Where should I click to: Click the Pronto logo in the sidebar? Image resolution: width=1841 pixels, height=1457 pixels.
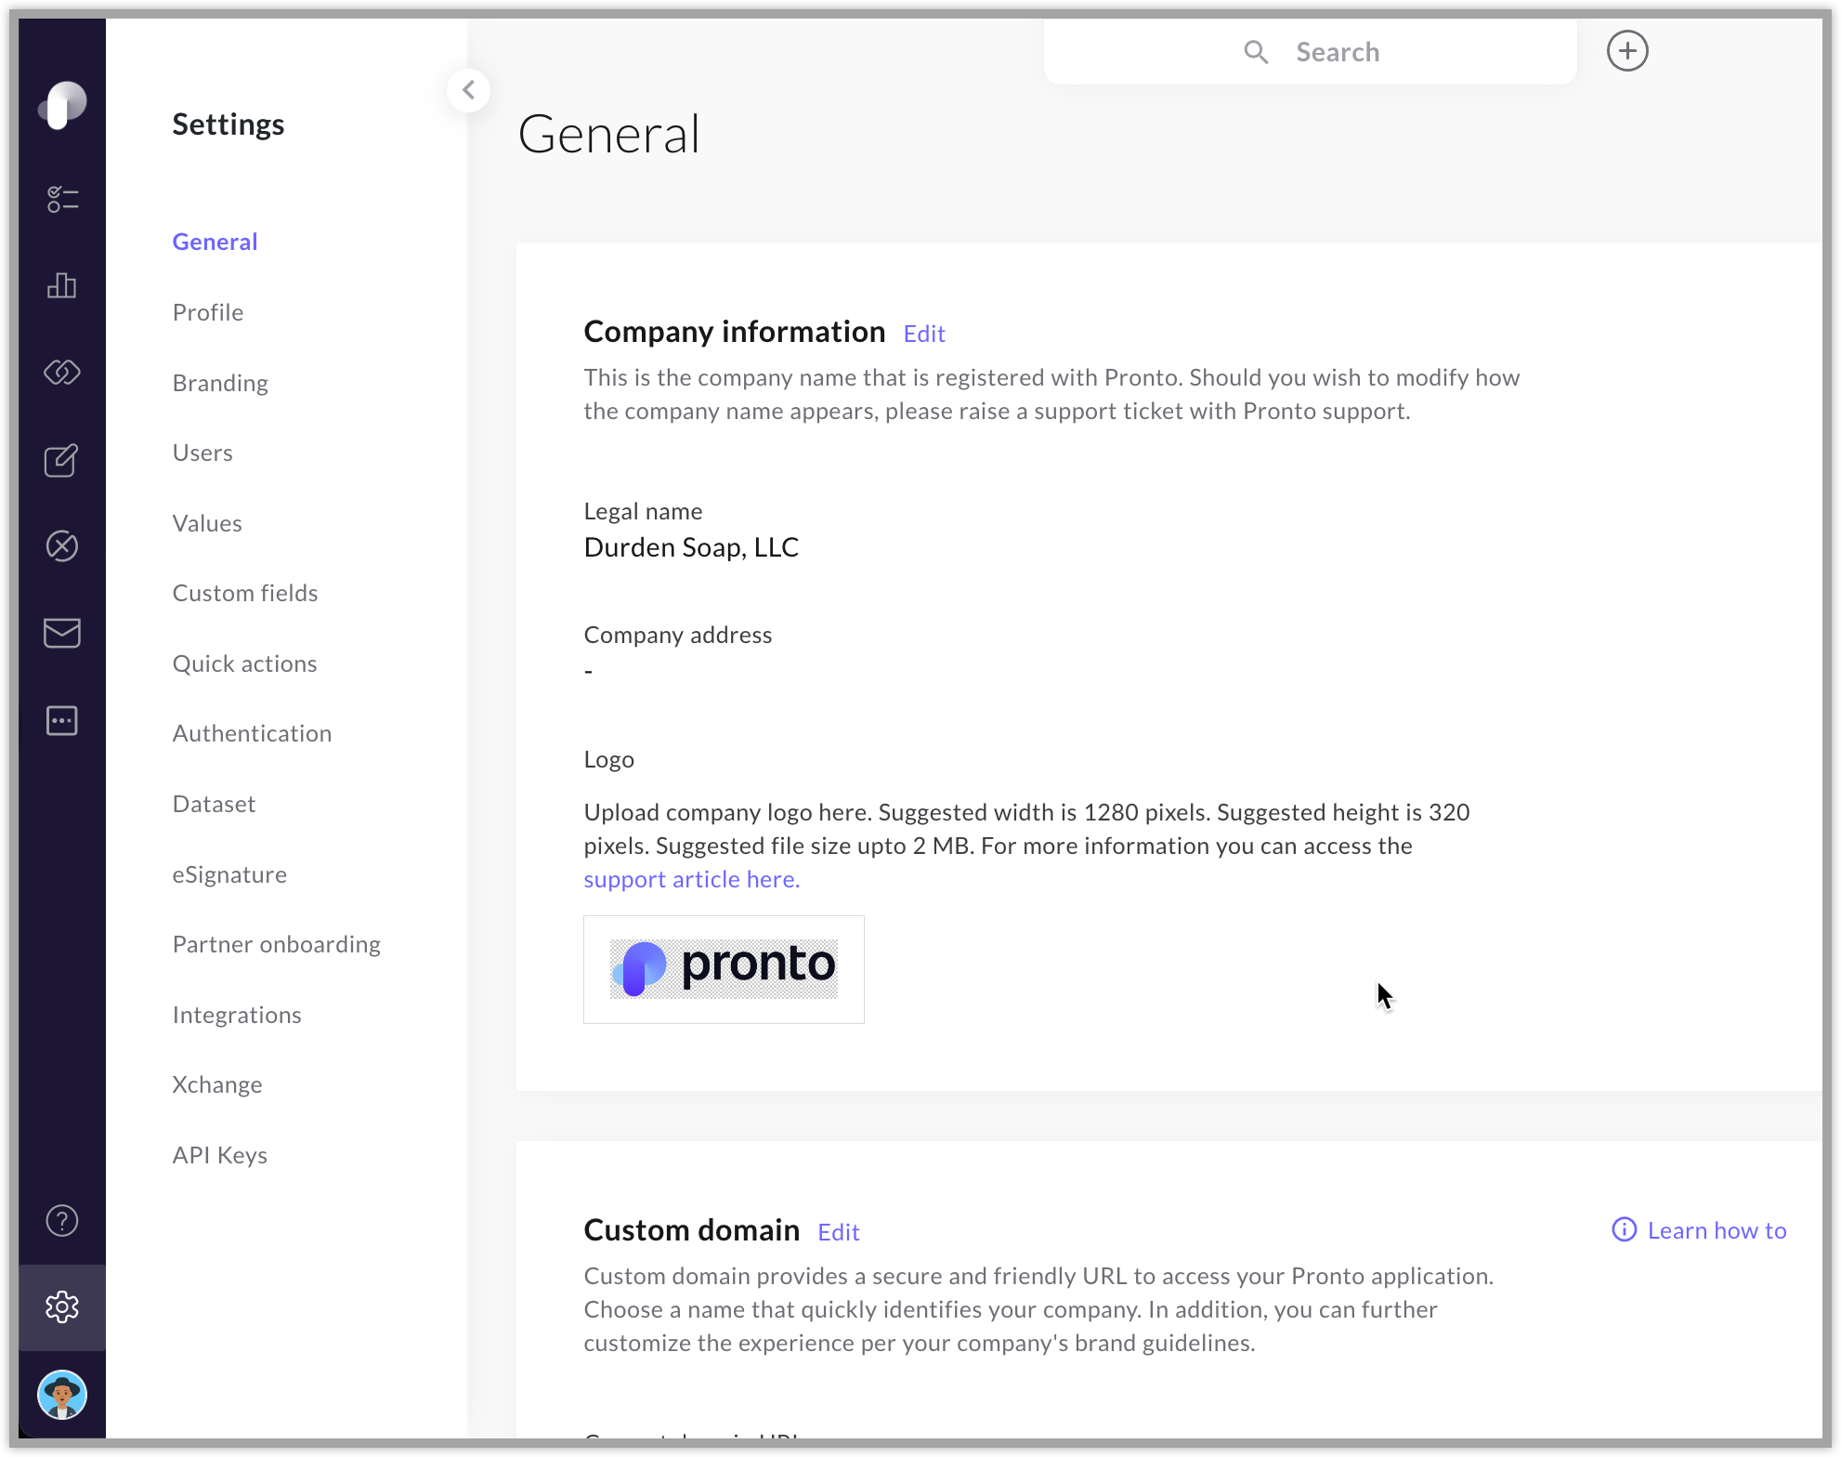pos(62,105)
